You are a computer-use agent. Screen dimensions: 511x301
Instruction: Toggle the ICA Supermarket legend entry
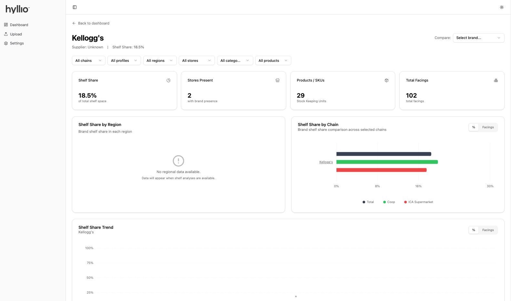(418, 202)
